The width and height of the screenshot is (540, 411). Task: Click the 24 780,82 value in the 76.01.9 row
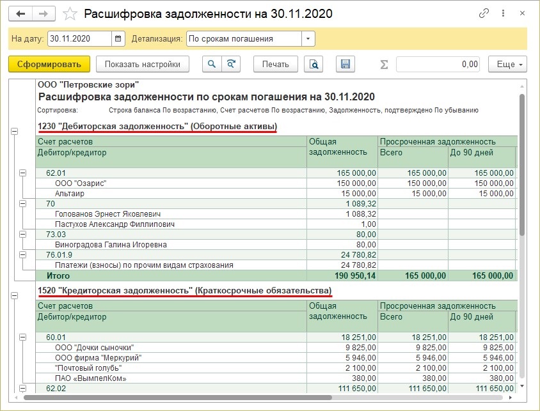tap(358, 255)
